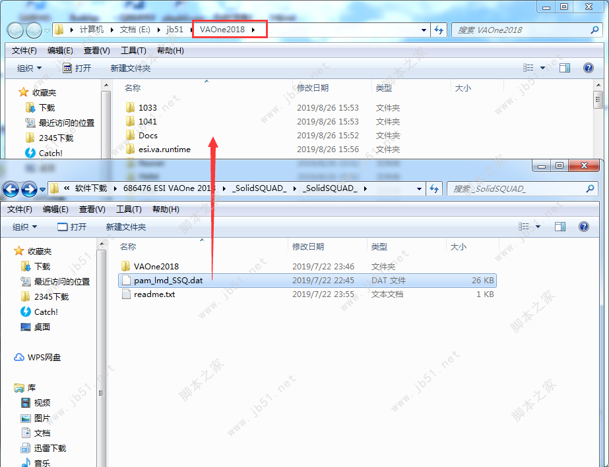Open 下载 in VAOne2018 window sidebar
The width and height of the screenshot is (609, 467).
pyautogui.click(x=40, y=108)
